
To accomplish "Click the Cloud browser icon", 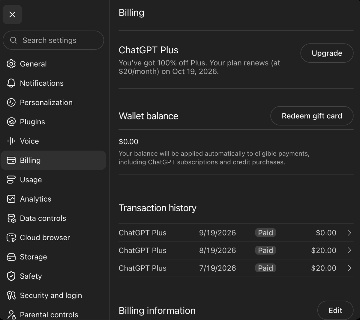I will click(x=11, y=238).
